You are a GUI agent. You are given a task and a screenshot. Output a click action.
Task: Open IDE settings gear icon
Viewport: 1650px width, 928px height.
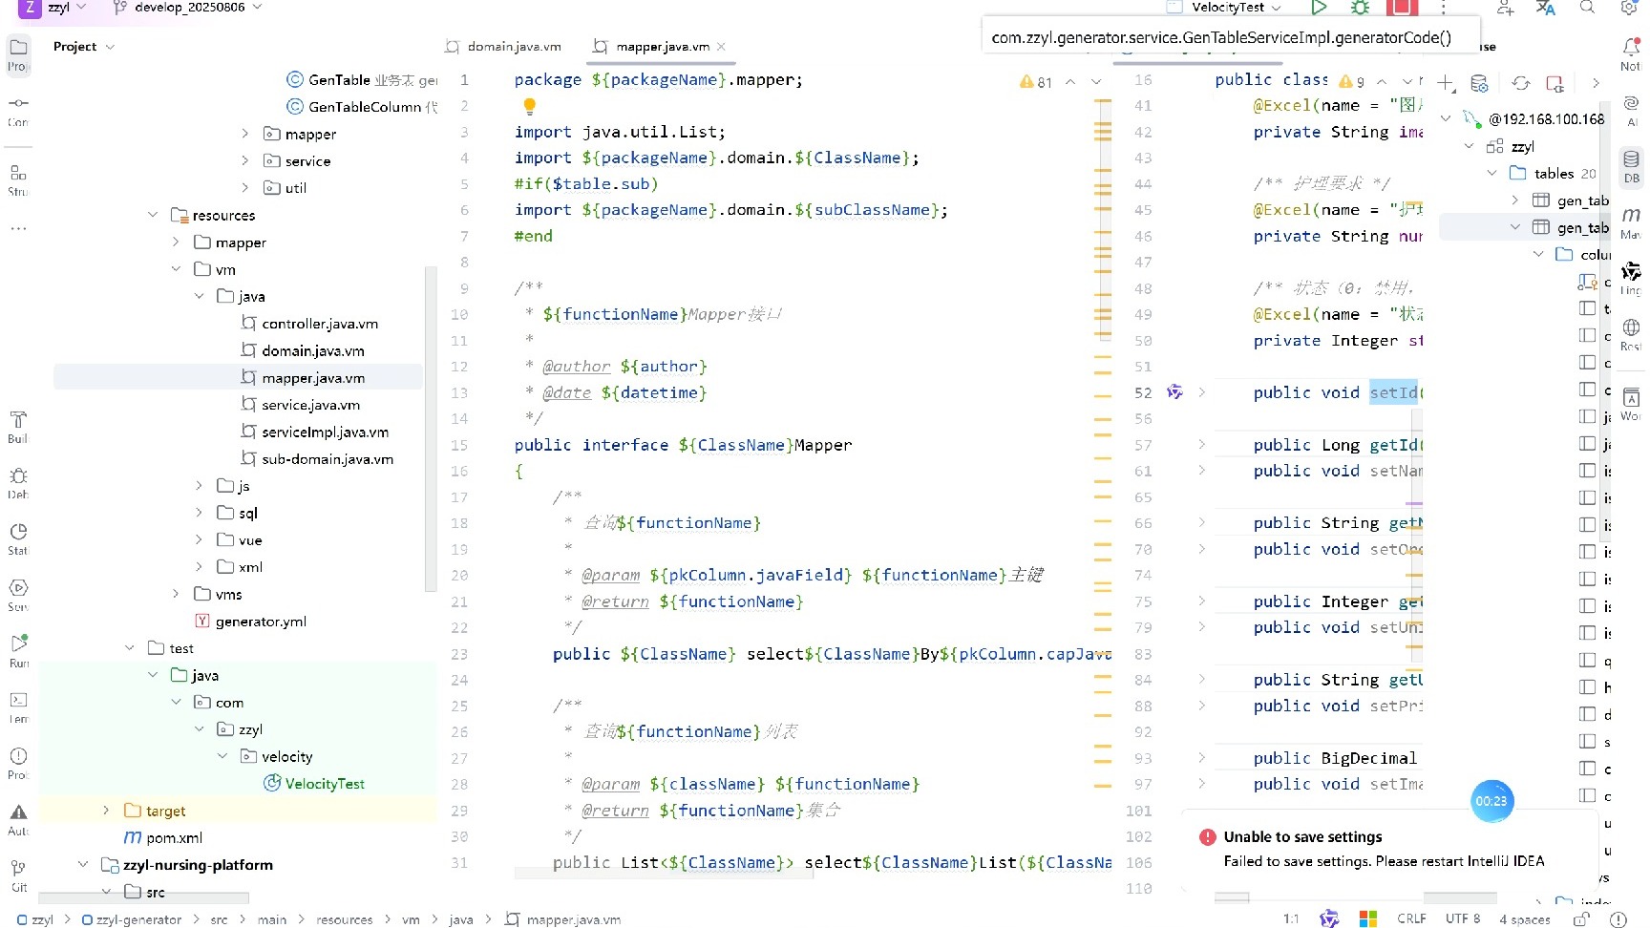(x=1629, y=7)
